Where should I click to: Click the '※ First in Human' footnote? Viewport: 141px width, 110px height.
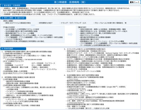tap(73, 79)
